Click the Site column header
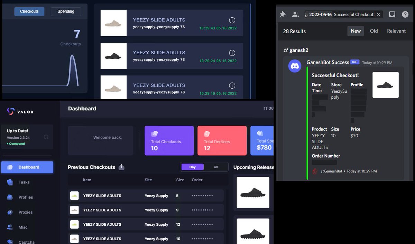The height and width of the screenshot is (244, 415). click(x=148, y=180)
